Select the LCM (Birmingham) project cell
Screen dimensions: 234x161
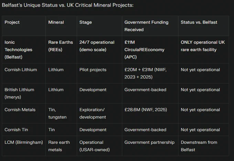tap(24, 146)
